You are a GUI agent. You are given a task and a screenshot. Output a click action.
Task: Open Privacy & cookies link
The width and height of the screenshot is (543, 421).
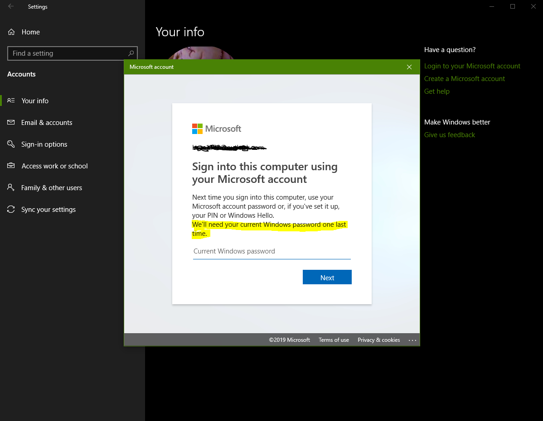coord(379,340)
